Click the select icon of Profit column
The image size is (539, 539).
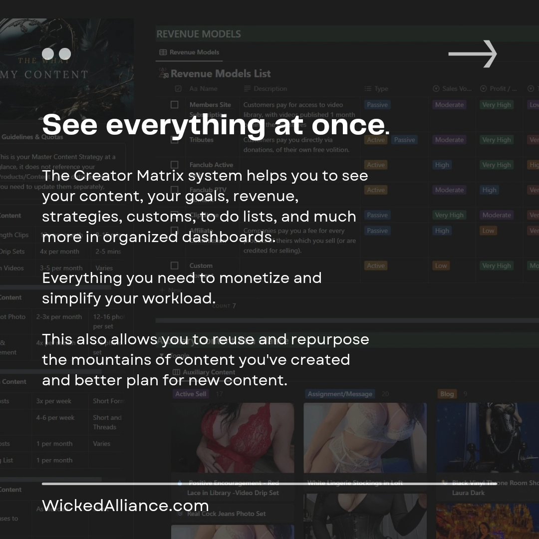pyautogui.click(x=483, y=89)
